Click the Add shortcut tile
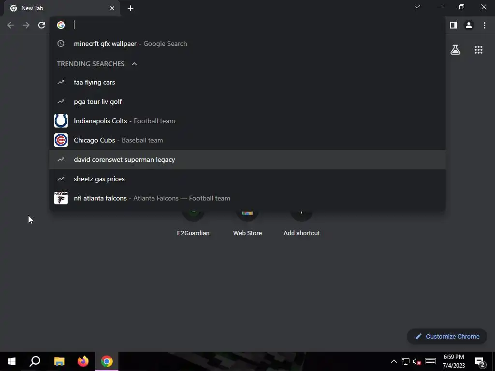The height and width of the screenshot is (371, 495). pyautogui.click(x=302, y=224)
